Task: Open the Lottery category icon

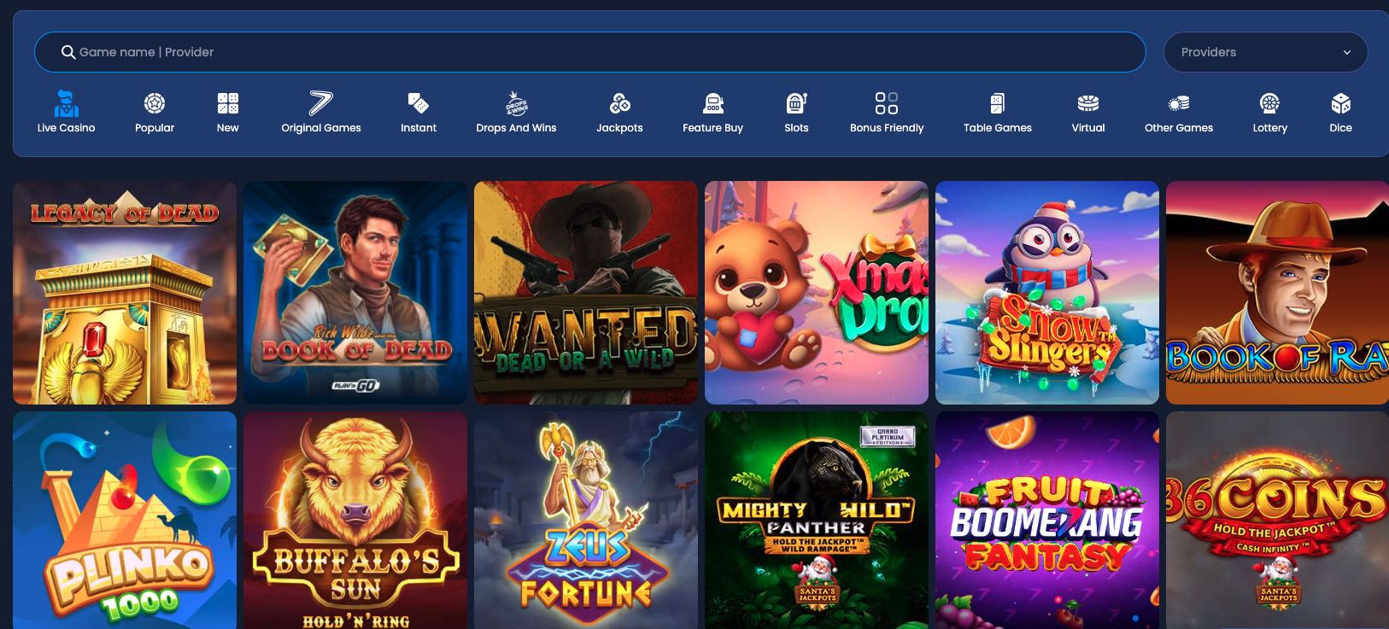Action: 1269,103
